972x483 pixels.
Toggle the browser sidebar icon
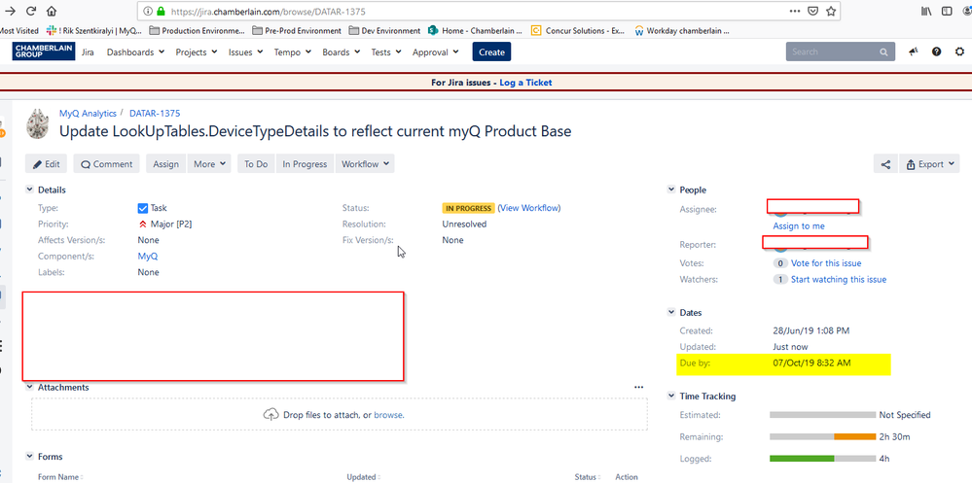click(x=947, y=11)
